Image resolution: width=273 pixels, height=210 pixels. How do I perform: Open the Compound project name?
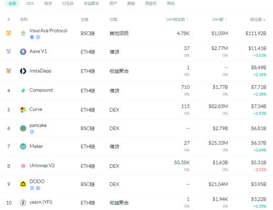(41, 90)
